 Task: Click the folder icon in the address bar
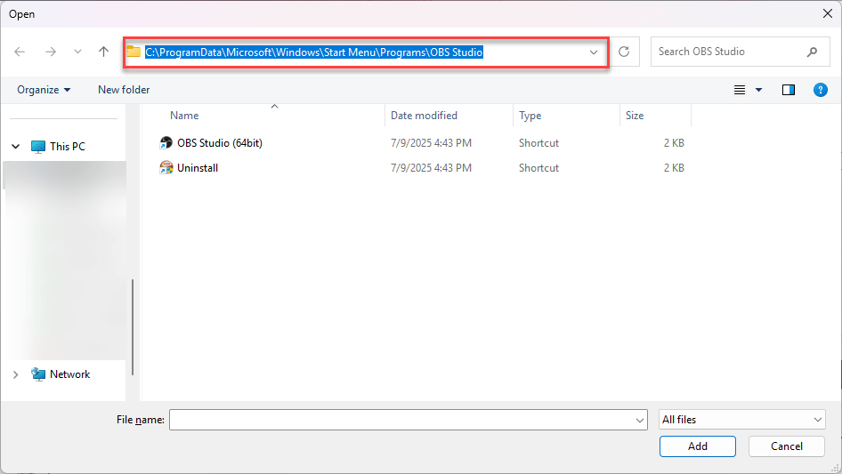click(134, 52)
